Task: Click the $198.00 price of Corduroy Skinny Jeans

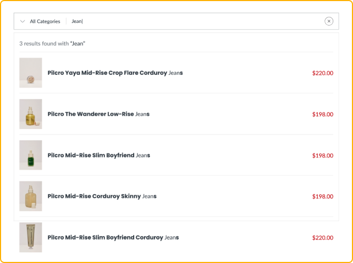Action: pos(323,197)
